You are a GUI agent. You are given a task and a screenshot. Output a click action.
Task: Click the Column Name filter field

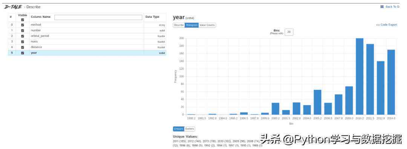(x=98, y=17)
